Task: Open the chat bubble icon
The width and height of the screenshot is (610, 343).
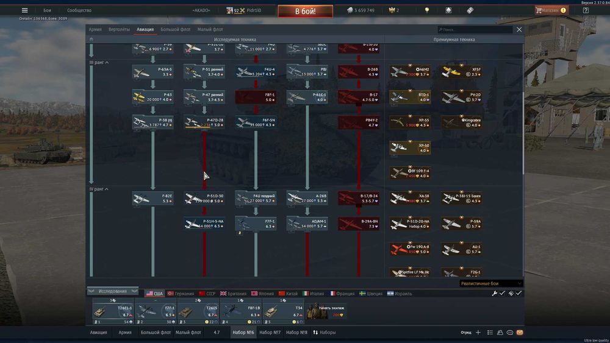Action: coord(509,333)
